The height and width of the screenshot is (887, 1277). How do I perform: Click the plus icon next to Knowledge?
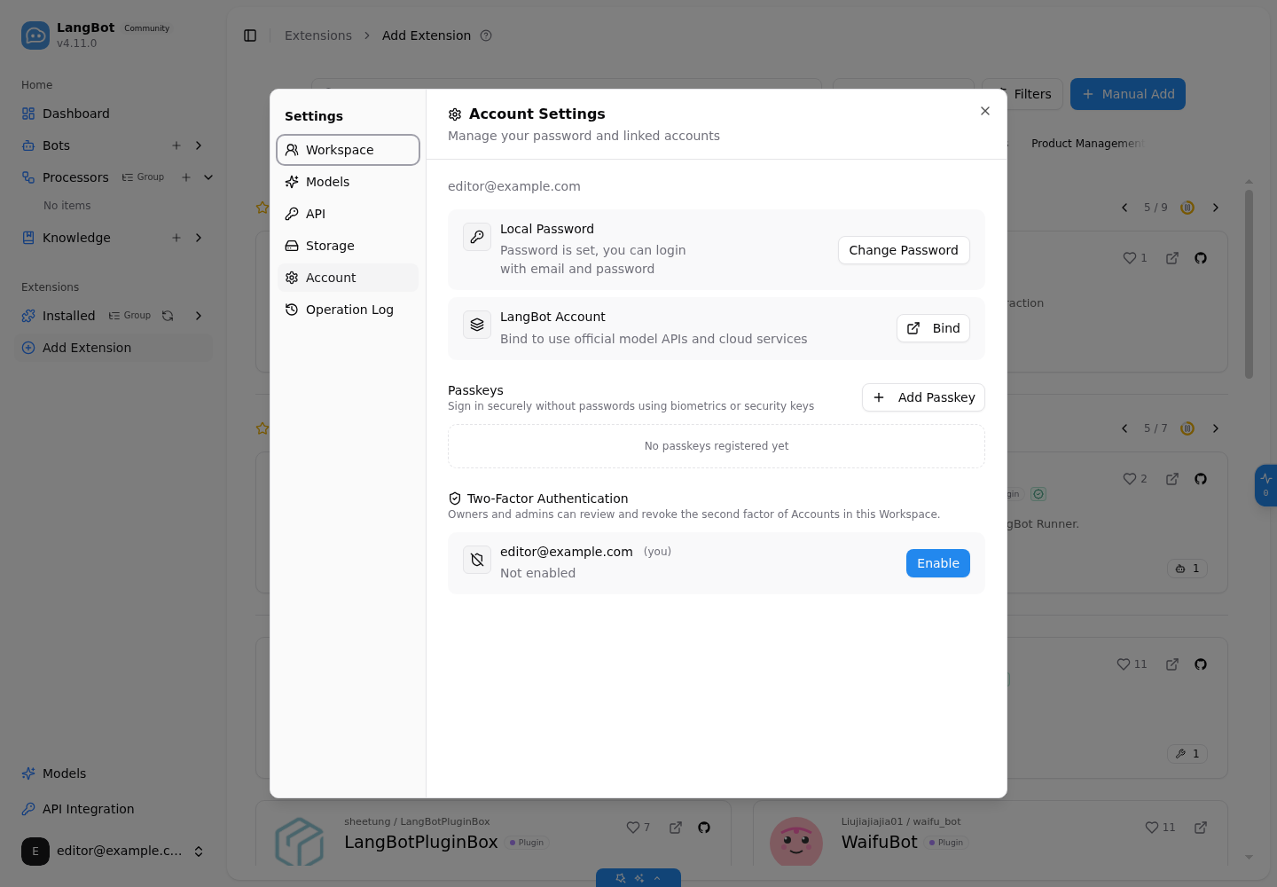pyautogui.click(x=176, y=238)
